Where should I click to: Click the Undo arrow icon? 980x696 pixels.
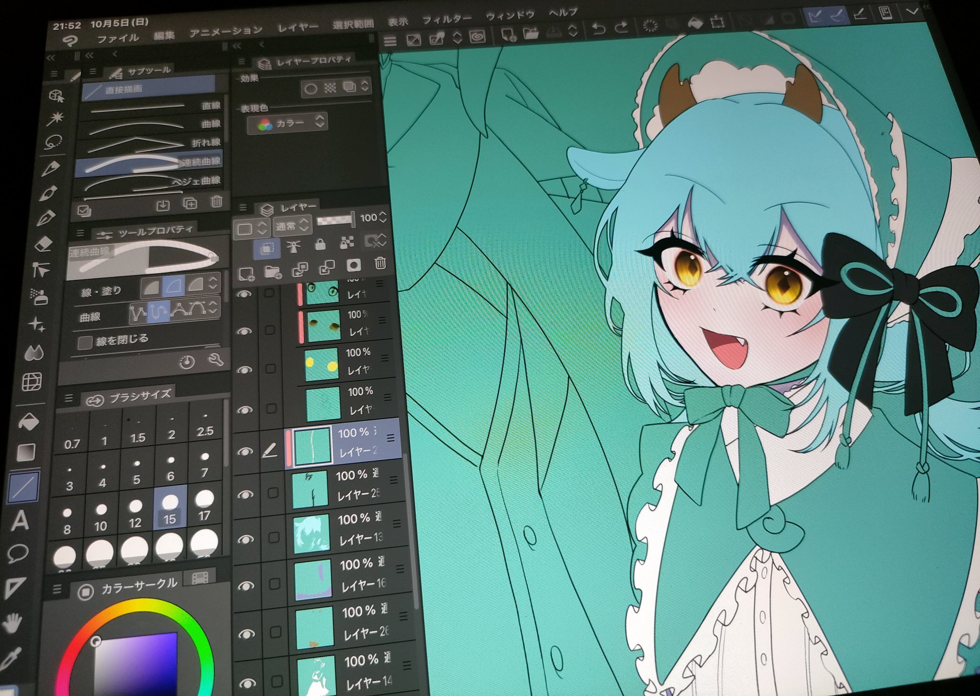598,29
